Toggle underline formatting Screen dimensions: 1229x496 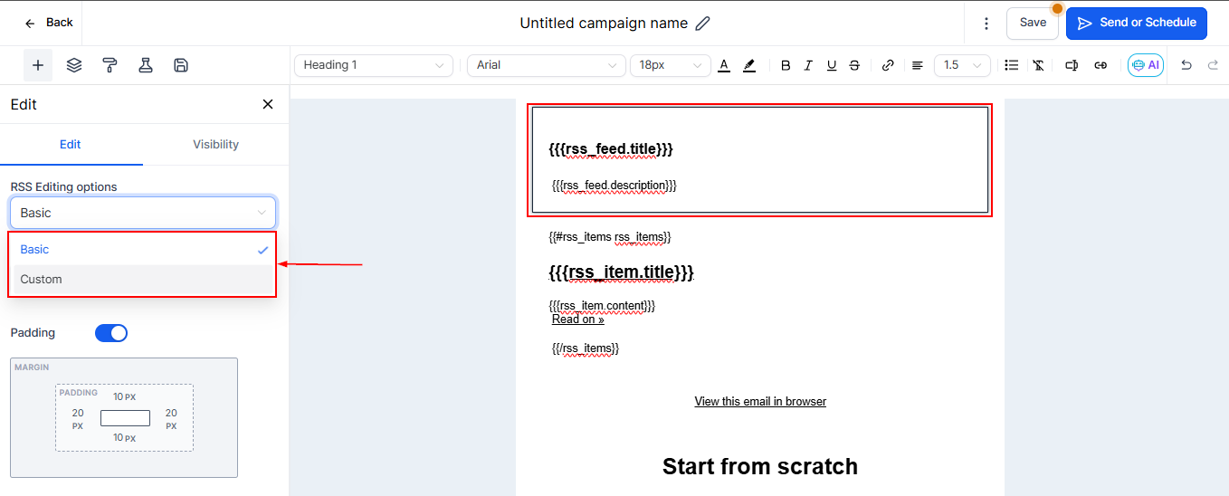[x=832, y=65]
